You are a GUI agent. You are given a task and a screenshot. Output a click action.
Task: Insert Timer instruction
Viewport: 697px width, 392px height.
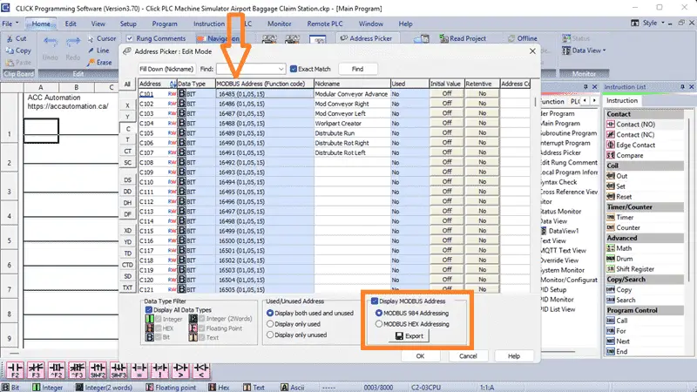tap(620, 217)
